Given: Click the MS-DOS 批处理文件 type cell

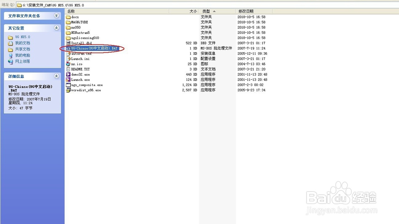Looking at the screenshot, I should click(216, 48).
